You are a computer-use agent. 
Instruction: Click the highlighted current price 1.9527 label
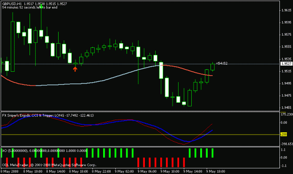[286, 64]
